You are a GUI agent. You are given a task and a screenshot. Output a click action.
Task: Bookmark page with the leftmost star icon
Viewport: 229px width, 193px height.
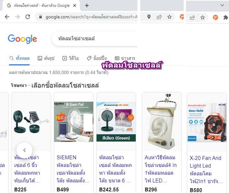tap(169, 17)
